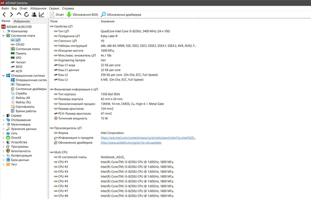Open the aida64.com driver updates link
Screen dimensions: 311x199
pos(131,142)
